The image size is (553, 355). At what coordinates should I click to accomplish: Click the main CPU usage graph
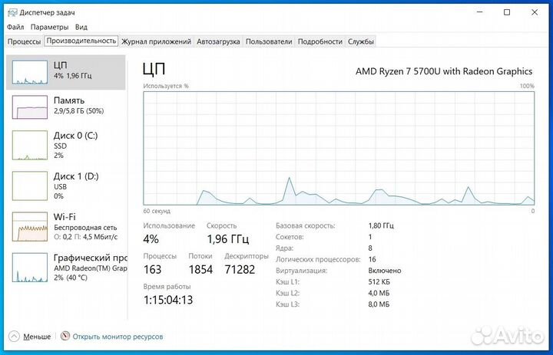(x=339, y=148)
